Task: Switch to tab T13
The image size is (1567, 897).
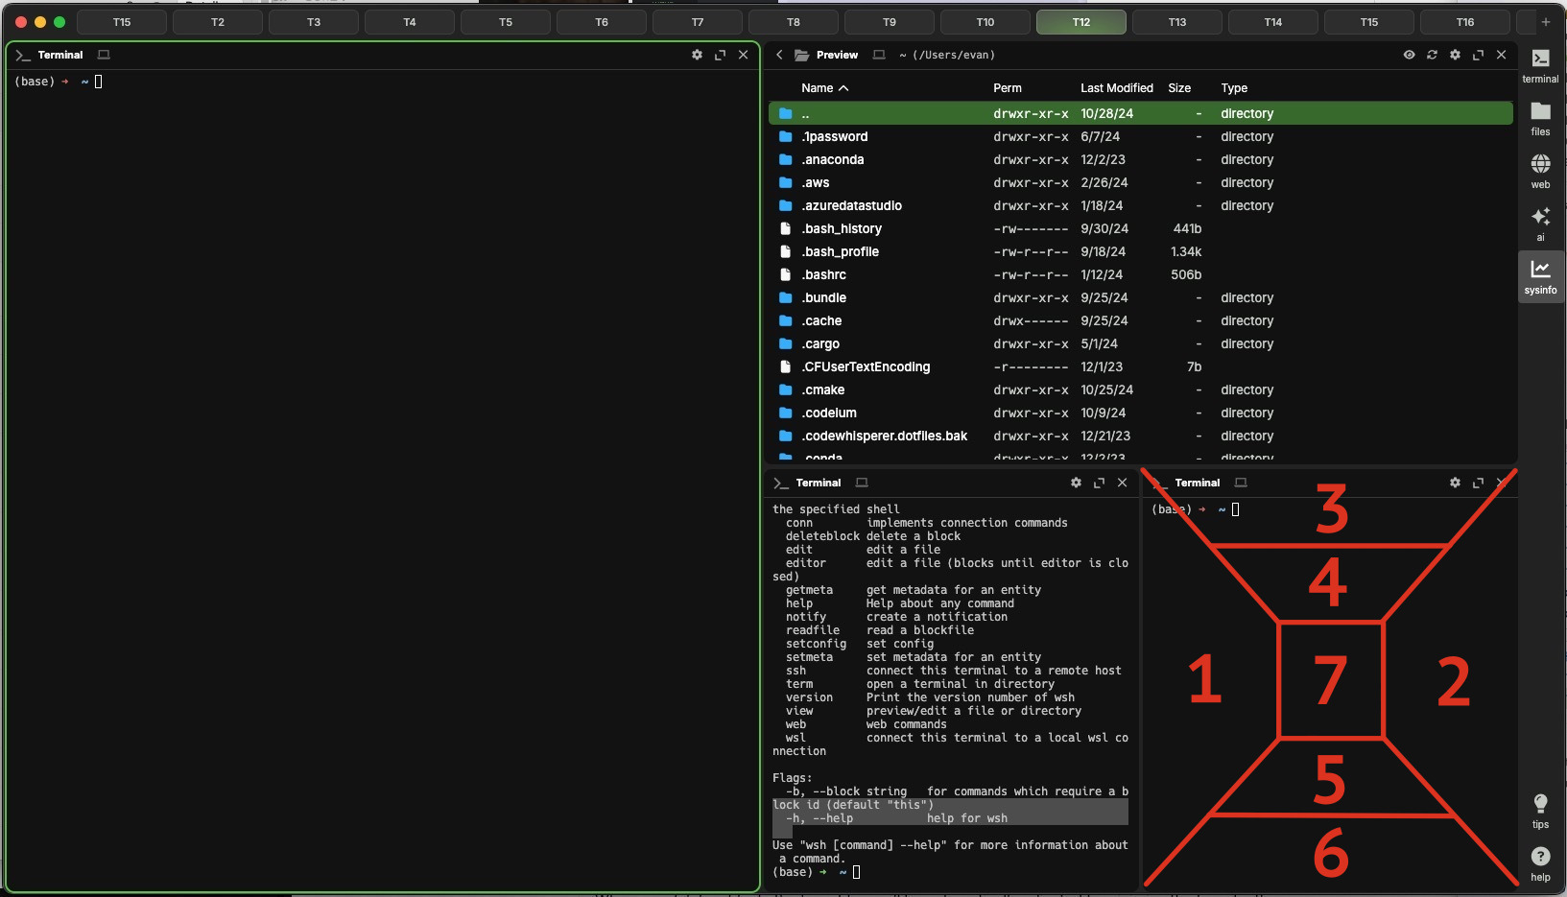Action: click(1177, 21)
